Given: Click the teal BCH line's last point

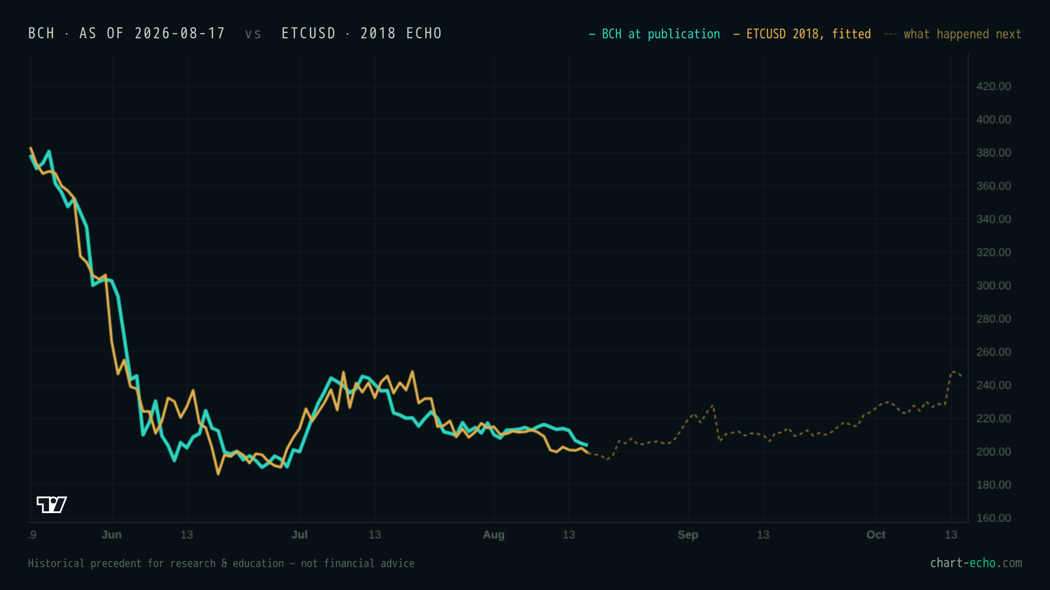Looking at the screenshot, I should click(587, 445).
